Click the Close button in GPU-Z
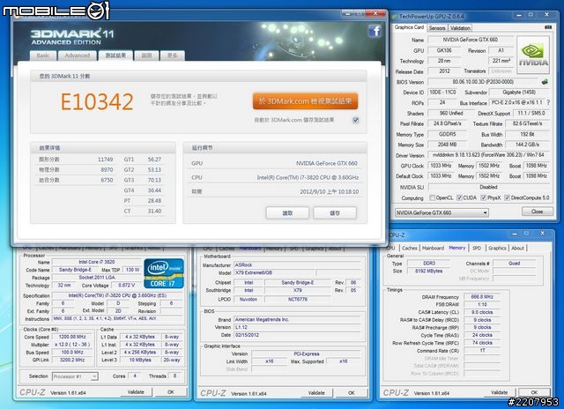564x409 pixels. pyautogui.click(x=537, y=212)
